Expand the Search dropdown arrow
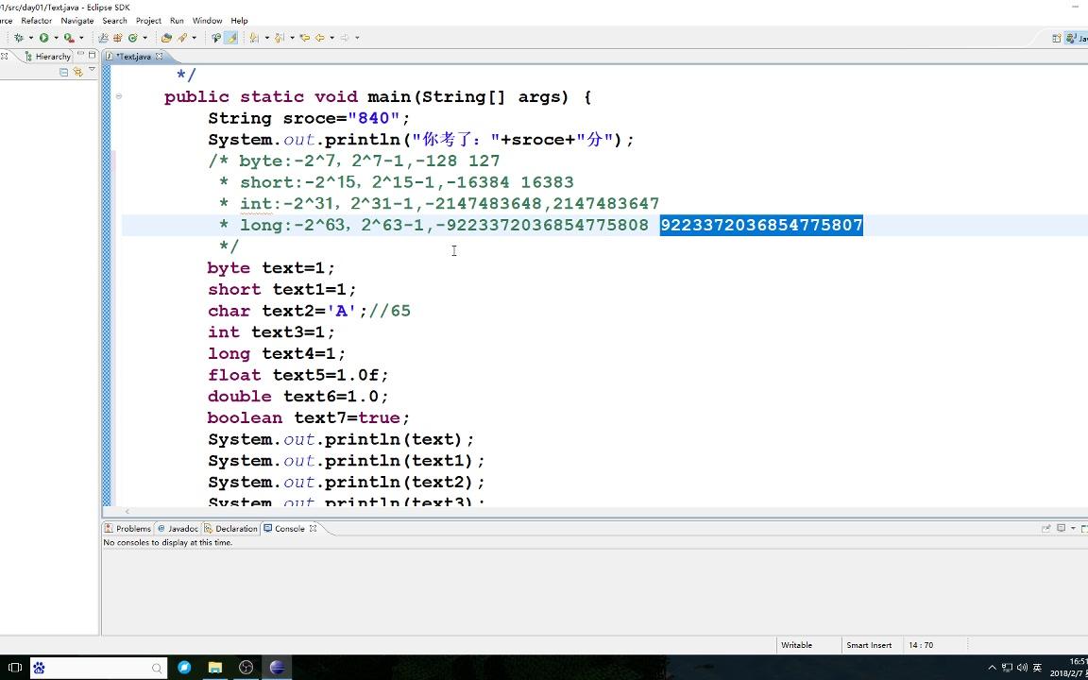The image size is (1088, 680). (195, 38)
